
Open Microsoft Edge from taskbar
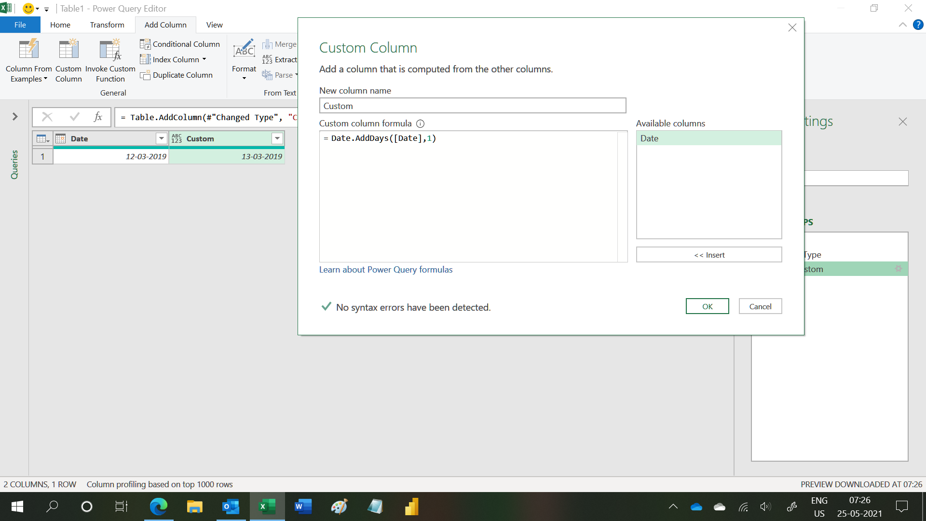pyautogui.click(x=159, y=507)
